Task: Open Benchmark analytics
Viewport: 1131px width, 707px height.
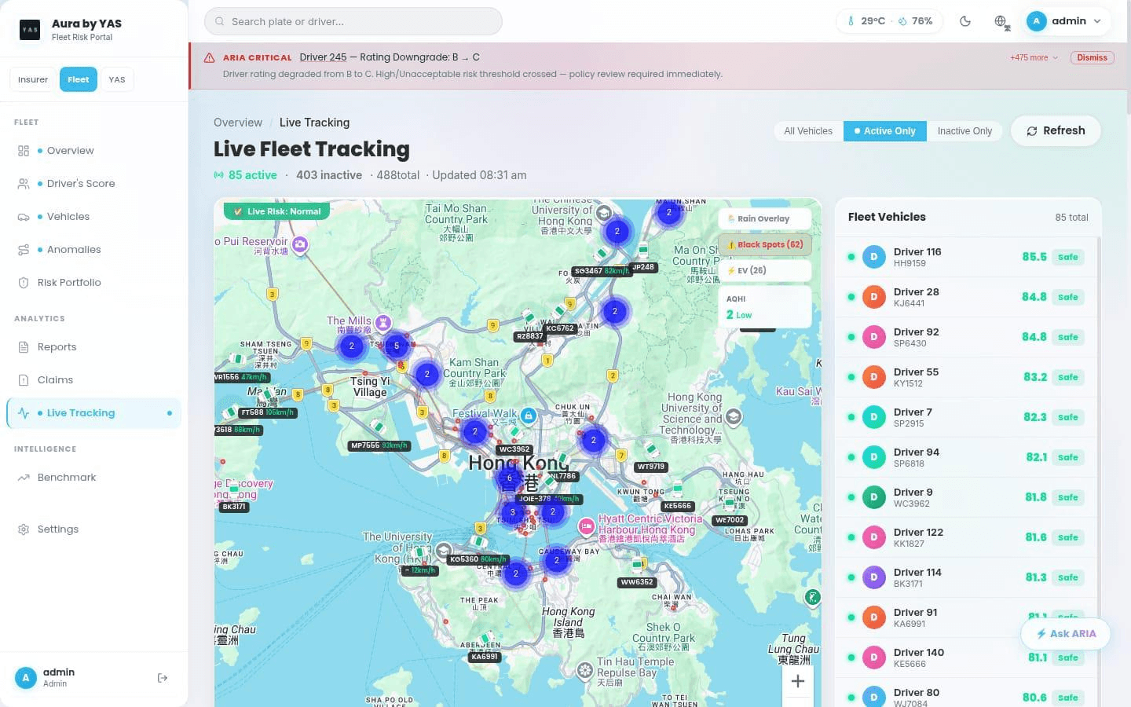Action: pyautogui.click(x=94, y=478)
